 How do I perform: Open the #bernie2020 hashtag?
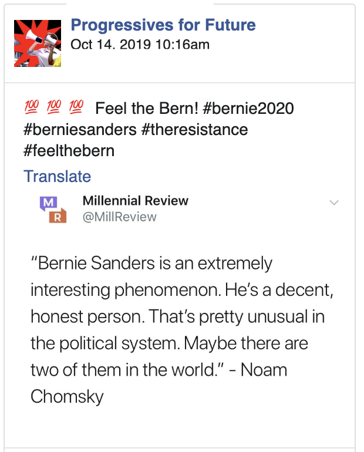click(x=248, y=109)
